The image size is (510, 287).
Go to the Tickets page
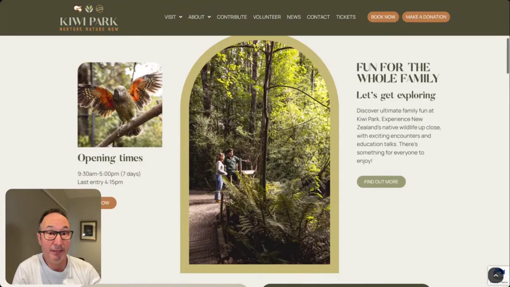[346, 17]
